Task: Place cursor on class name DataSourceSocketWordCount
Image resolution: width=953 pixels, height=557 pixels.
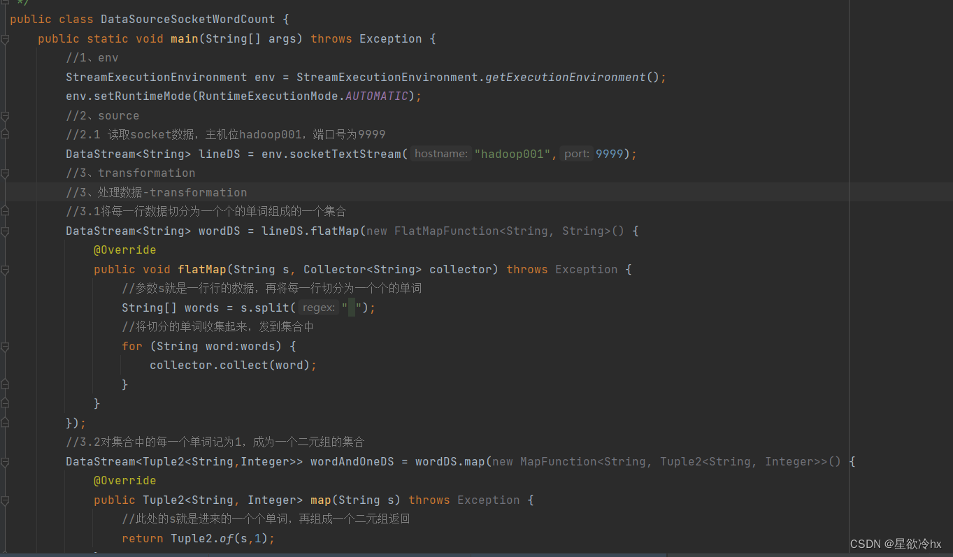Action: 187,19
